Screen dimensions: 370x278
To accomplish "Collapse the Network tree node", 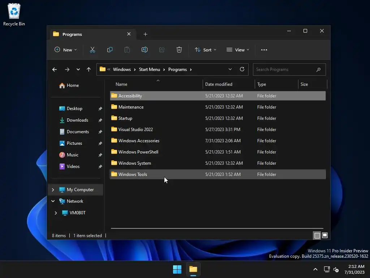I will 53,201.
